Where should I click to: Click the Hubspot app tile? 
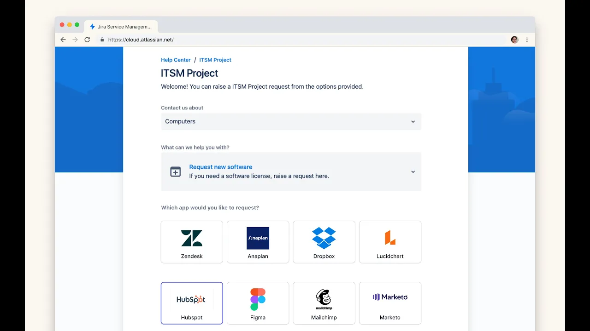[x=192, y=303]
